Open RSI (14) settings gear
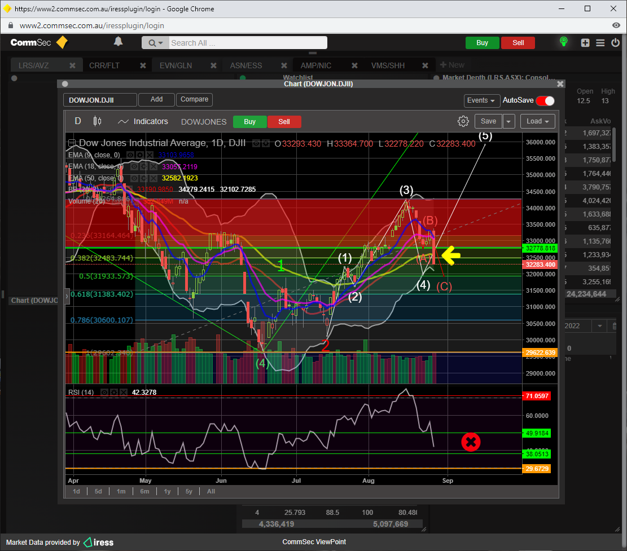This screenshot has height=551, width=627. coord(114,393)
